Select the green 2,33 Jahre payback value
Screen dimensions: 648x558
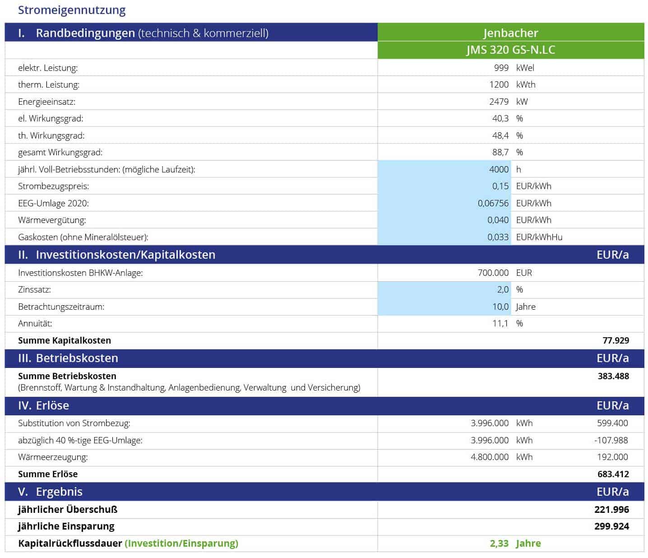click(x=515, y=544)
